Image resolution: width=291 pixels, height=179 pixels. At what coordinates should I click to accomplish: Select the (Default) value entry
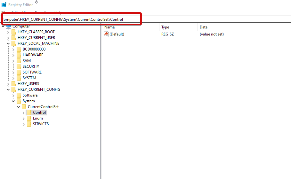[117, 34]
